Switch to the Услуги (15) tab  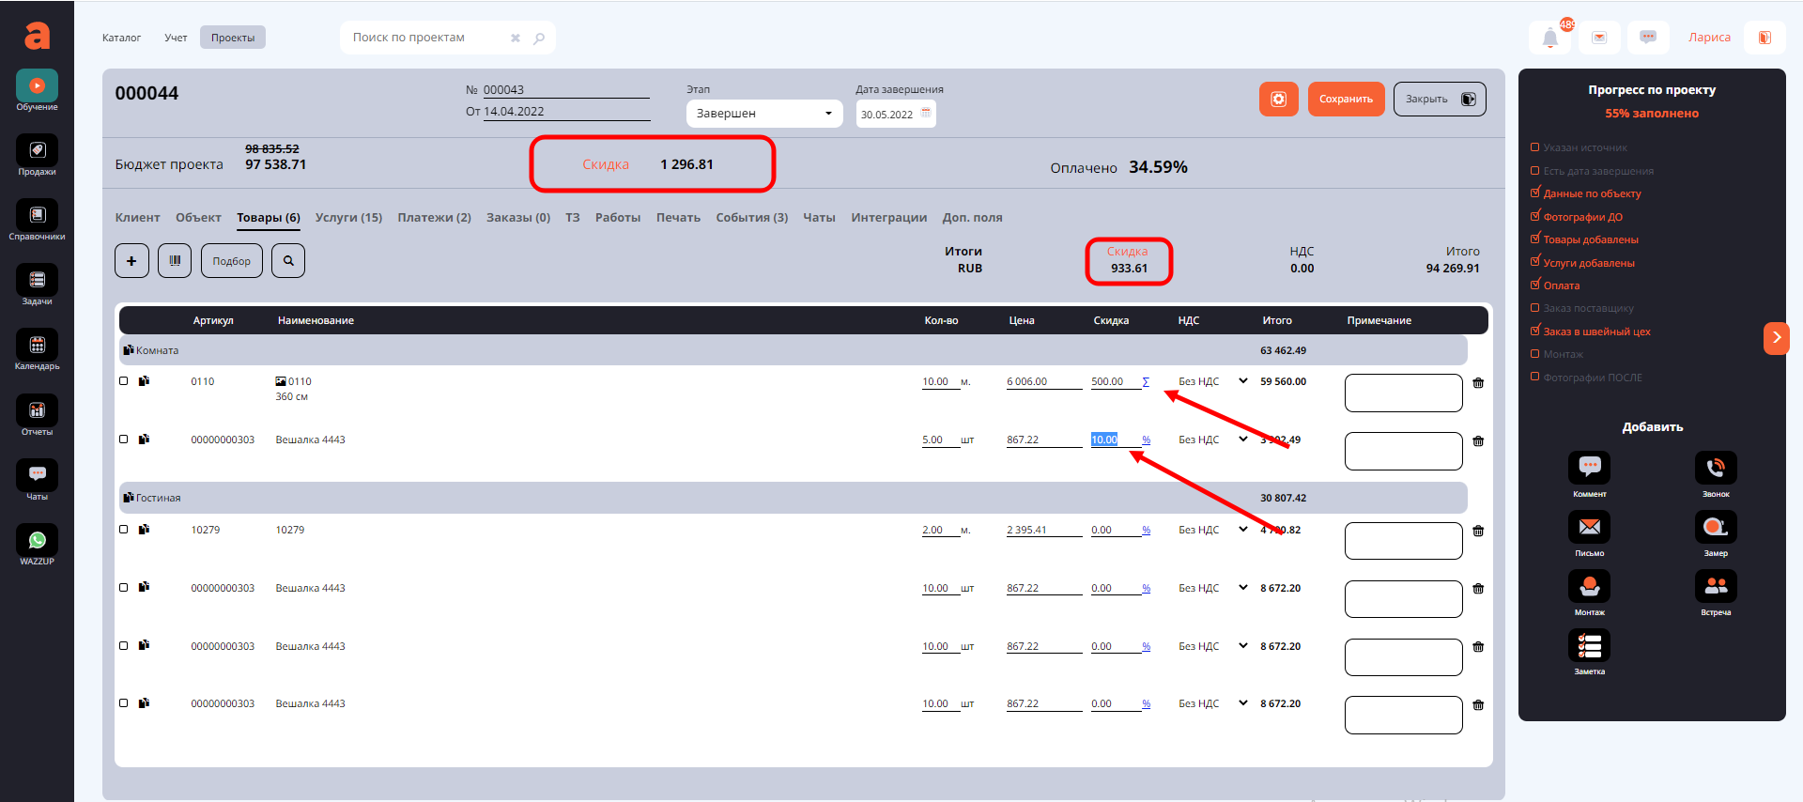(x=348, y=218)
